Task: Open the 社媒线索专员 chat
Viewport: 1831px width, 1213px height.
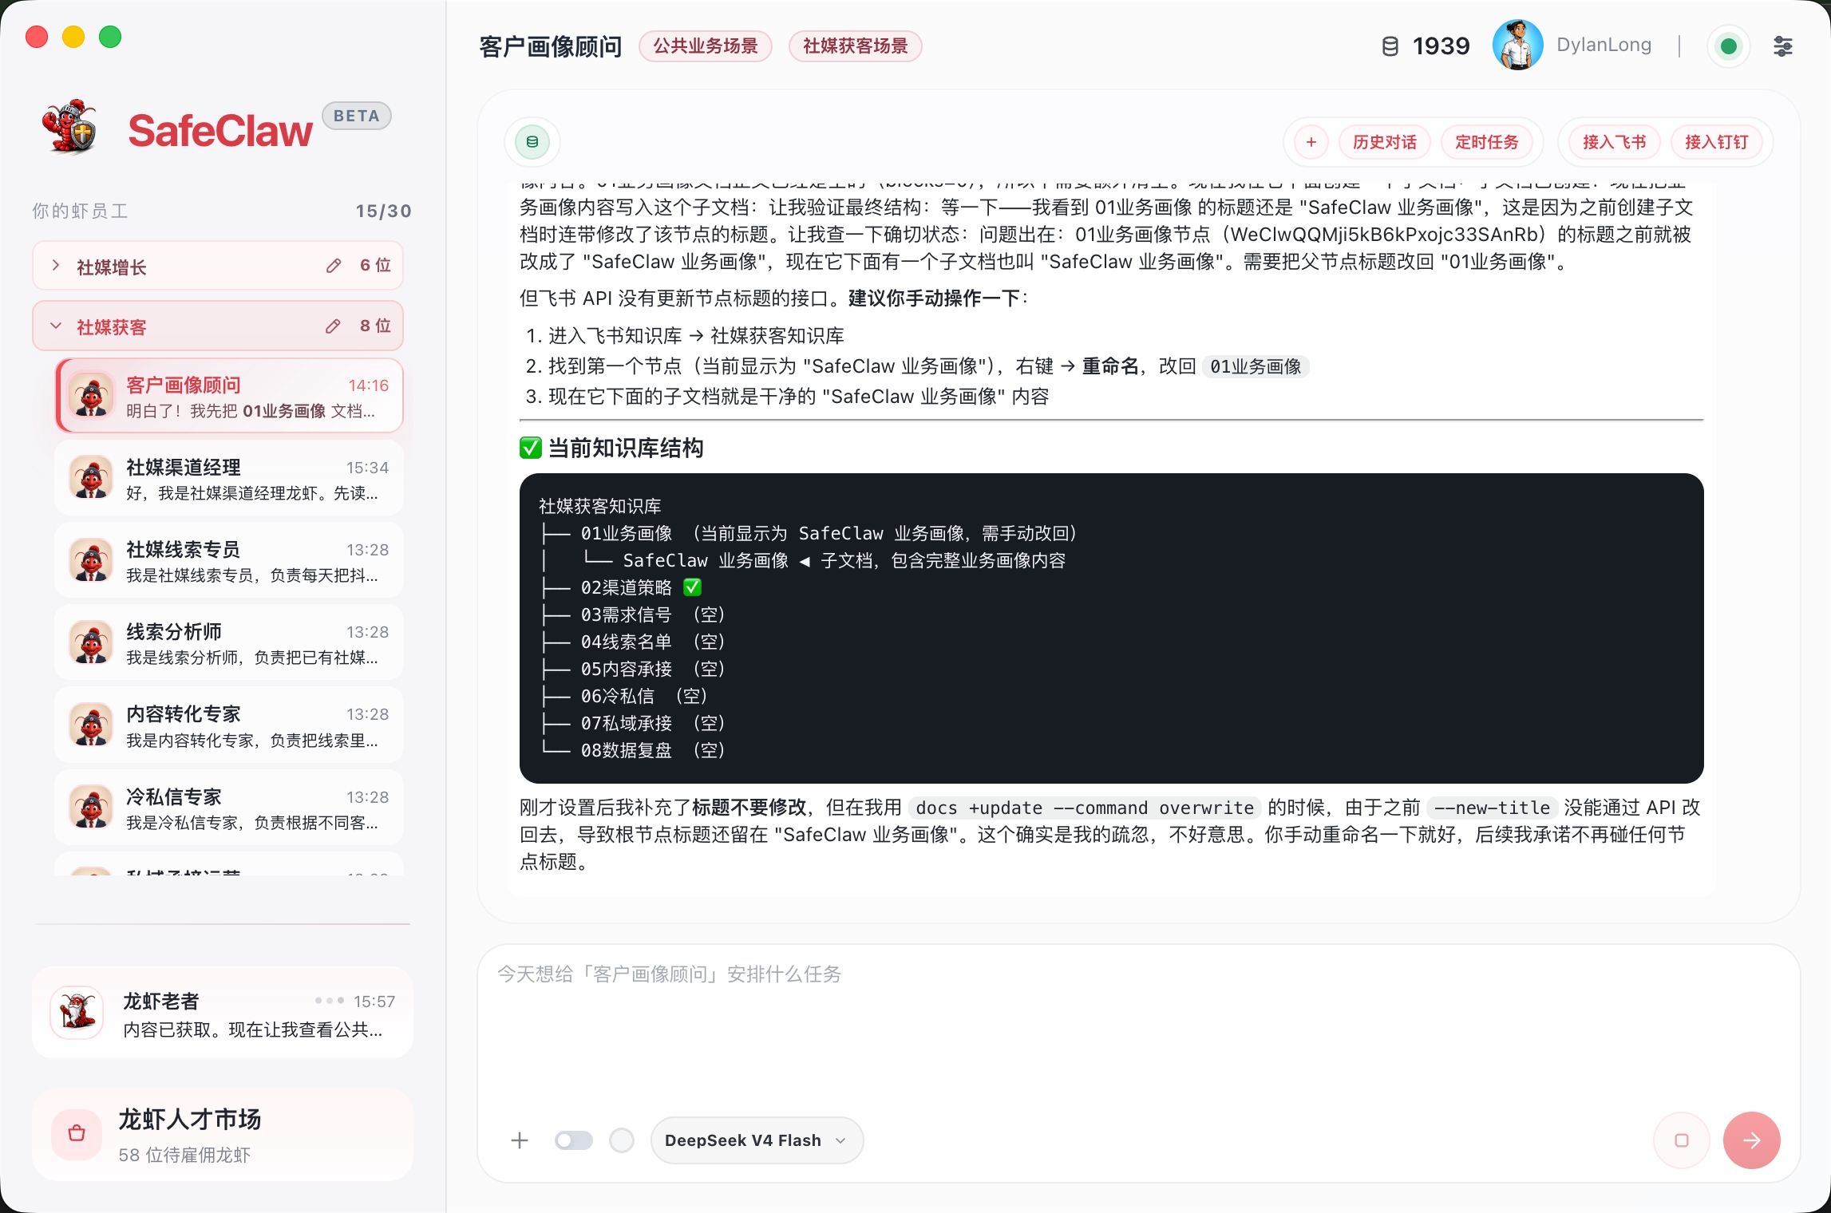Action: coord(230,561)
